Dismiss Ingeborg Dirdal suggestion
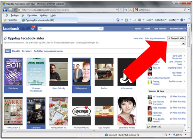The image size is (193, 139). tap(185, 68)
